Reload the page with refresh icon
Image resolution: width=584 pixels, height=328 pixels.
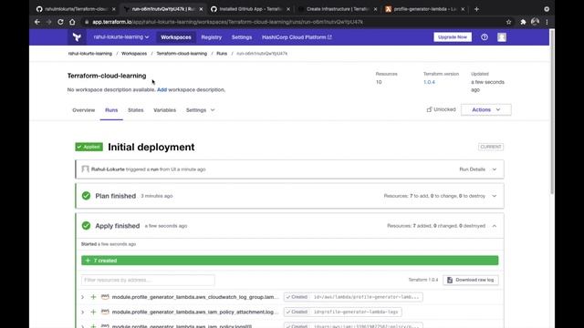(60, 22)
